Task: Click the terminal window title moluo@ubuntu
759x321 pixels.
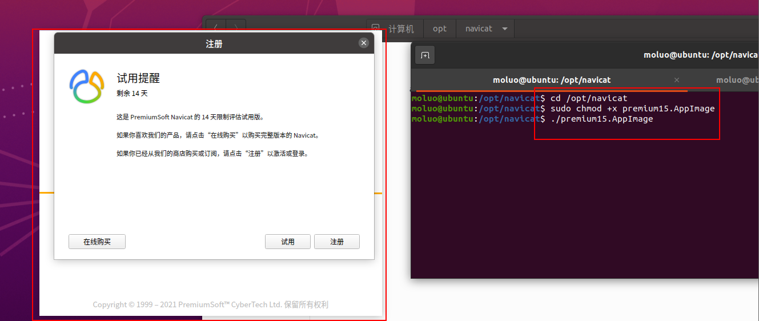Action: tap(701, 55)
